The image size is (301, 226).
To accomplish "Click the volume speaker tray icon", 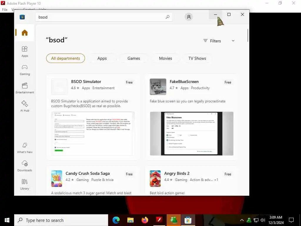I will coord(263,220).
